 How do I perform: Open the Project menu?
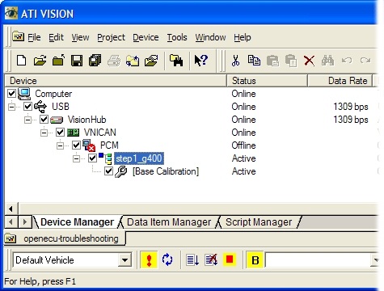pyautogui.click(x=111, y=37)
